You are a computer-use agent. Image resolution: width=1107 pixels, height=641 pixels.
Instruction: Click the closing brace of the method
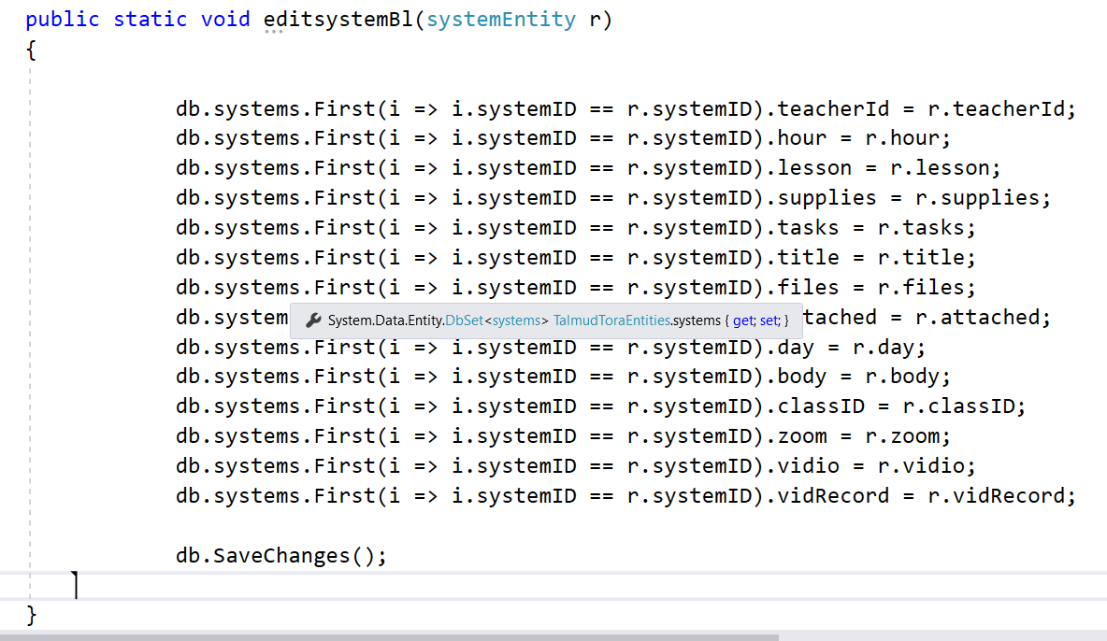coord(31,615)
